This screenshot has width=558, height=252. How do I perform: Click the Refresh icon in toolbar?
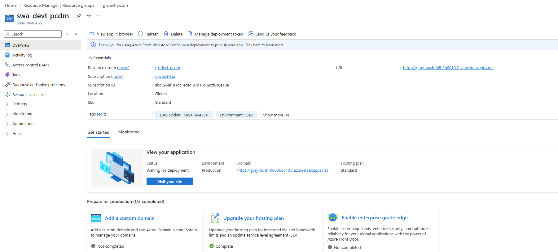click(141, 34)
